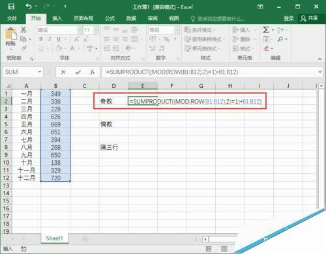Click cell B4 containing 626
The width and height of the screenshot is (326, 254).
(x=55, y=117)
